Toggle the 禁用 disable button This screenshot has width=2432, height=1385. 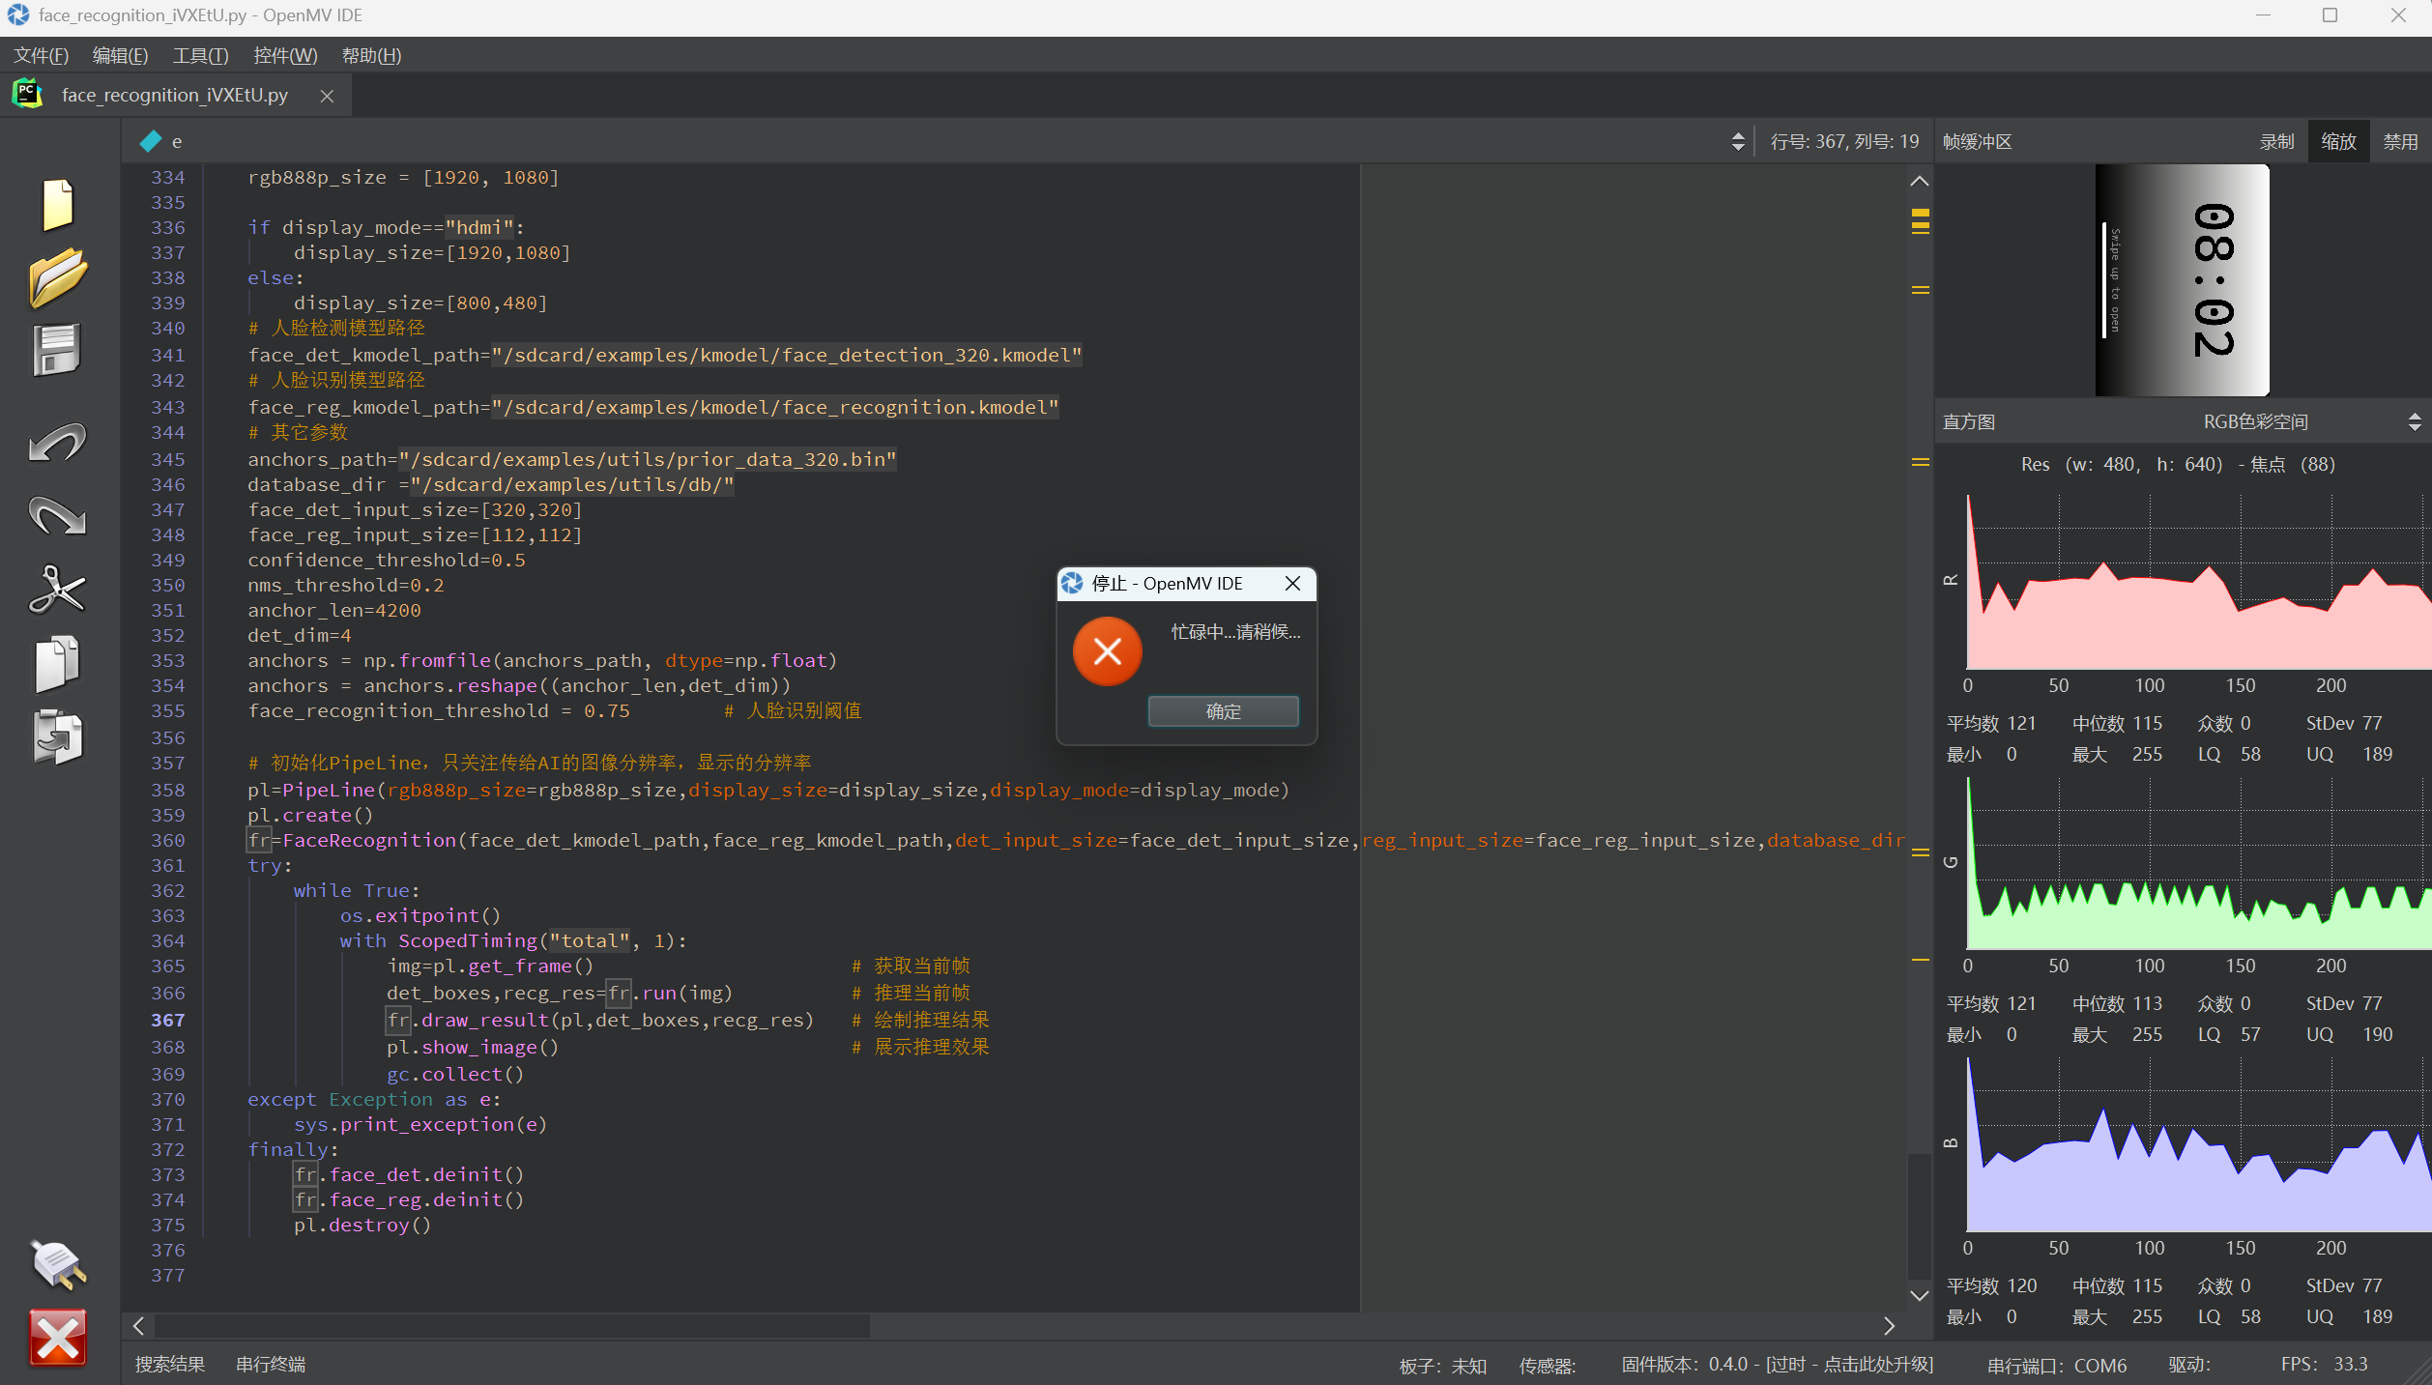[2400, 141]
